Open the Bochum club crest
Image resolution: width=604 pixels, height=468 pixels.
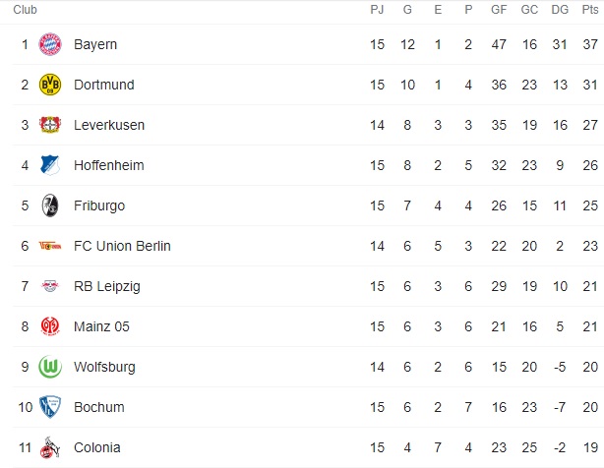coord(49,407)
